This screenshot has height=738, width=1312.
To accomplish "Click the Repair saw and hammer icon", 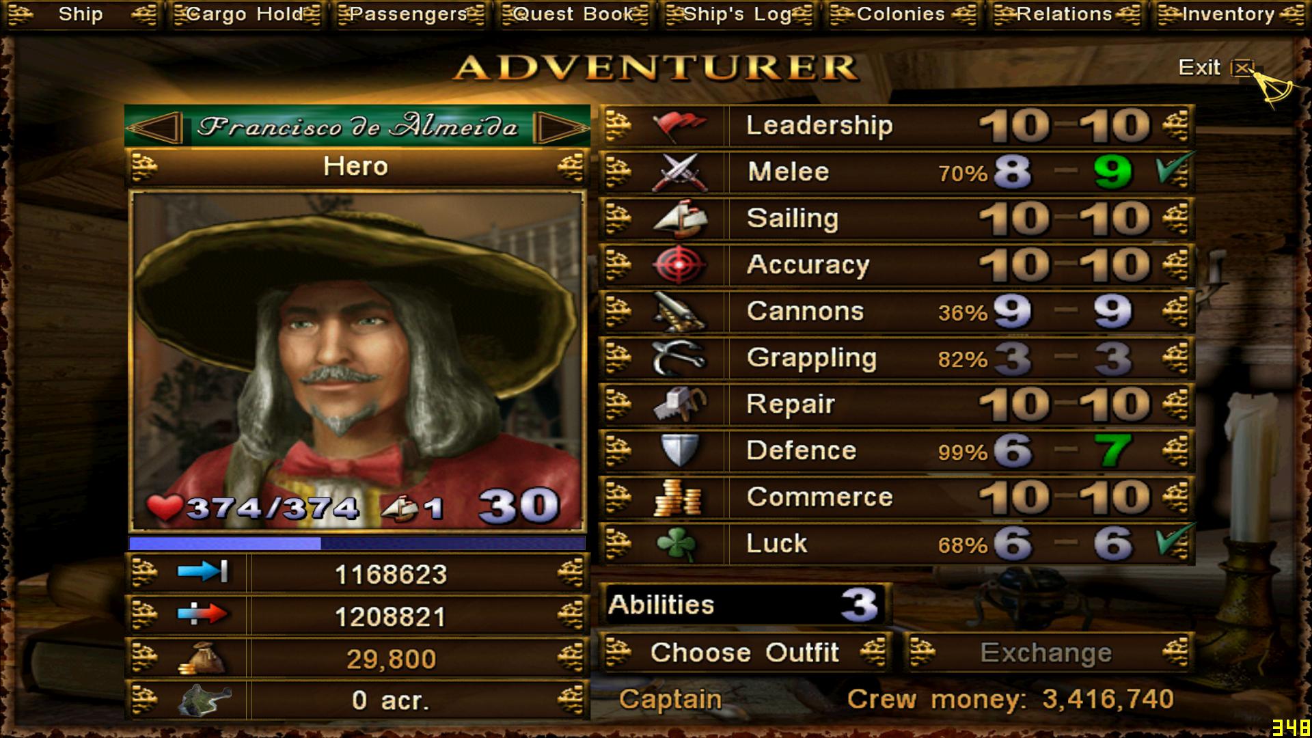I will (679, 405).
